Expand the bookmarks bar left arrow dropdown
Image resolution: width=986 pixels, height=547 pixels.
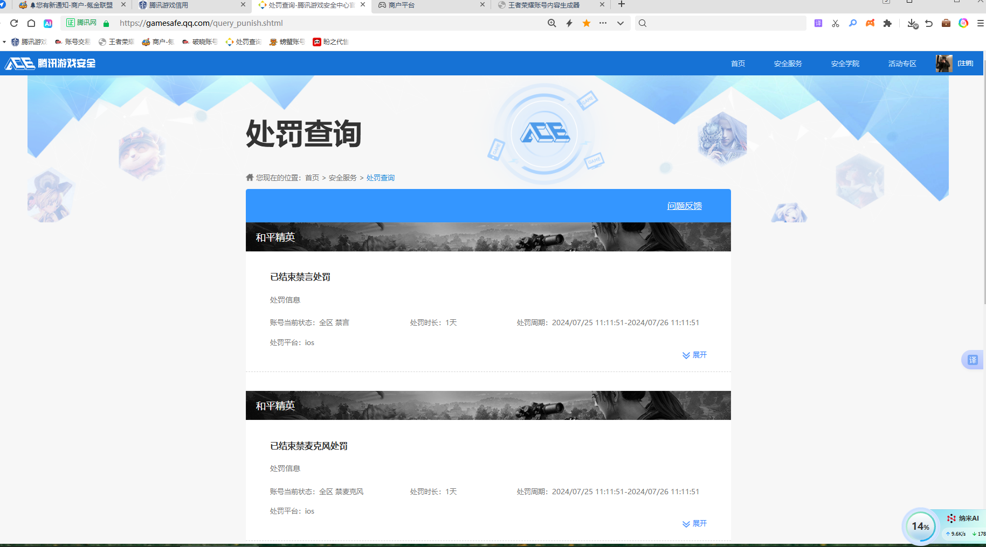click(x=4, y=41)
